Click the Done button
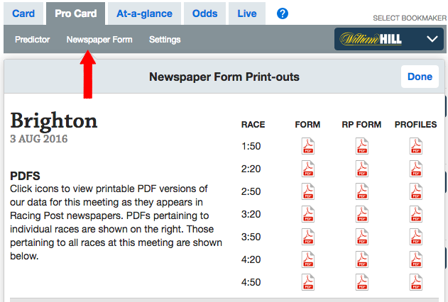 [420, 77]
